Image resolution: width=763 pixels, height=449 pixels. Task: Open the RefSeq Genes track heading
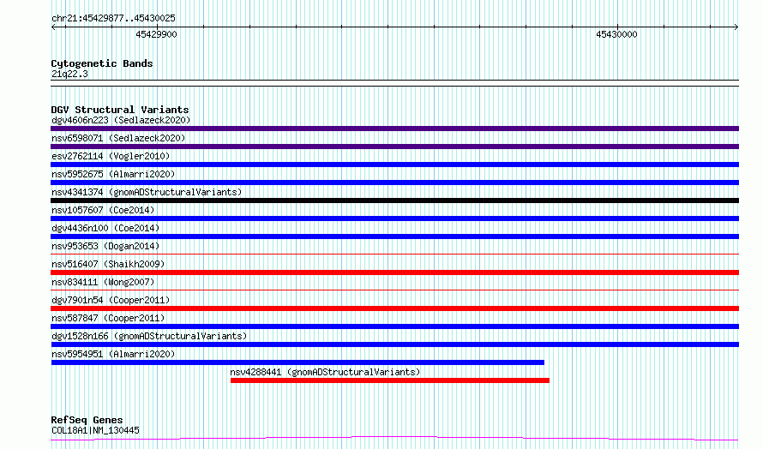coord(87,420)
